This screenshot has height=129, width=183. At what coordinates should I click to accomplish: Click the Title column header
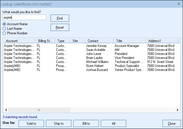[x=130, y=41]
